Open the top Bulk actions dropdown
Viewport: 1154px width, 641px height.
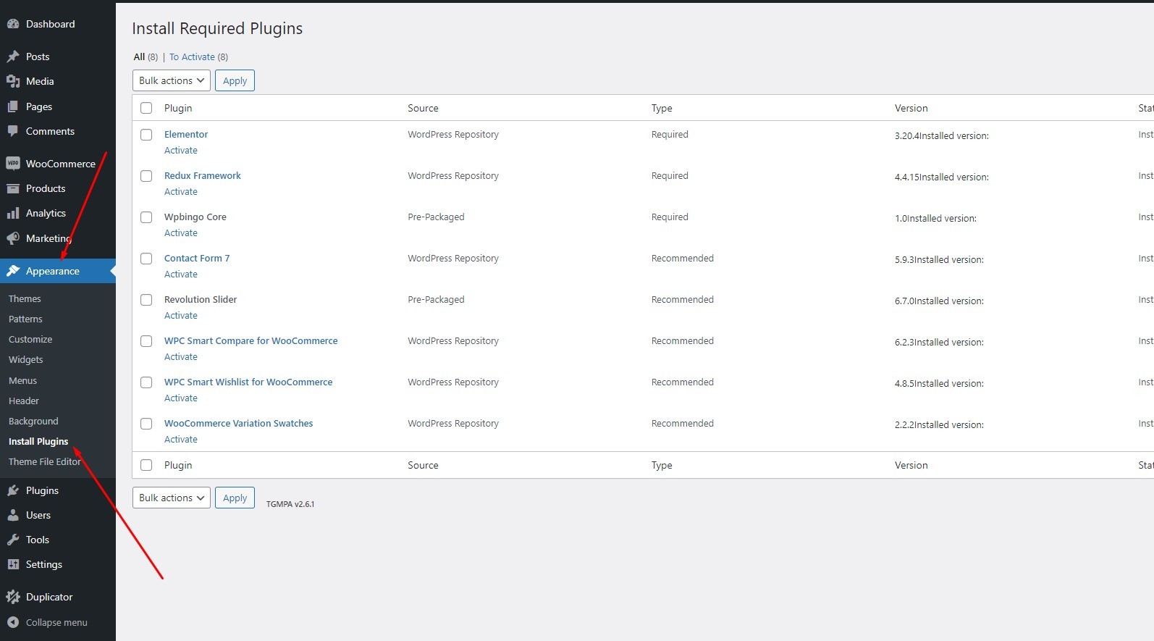(172, 80)
